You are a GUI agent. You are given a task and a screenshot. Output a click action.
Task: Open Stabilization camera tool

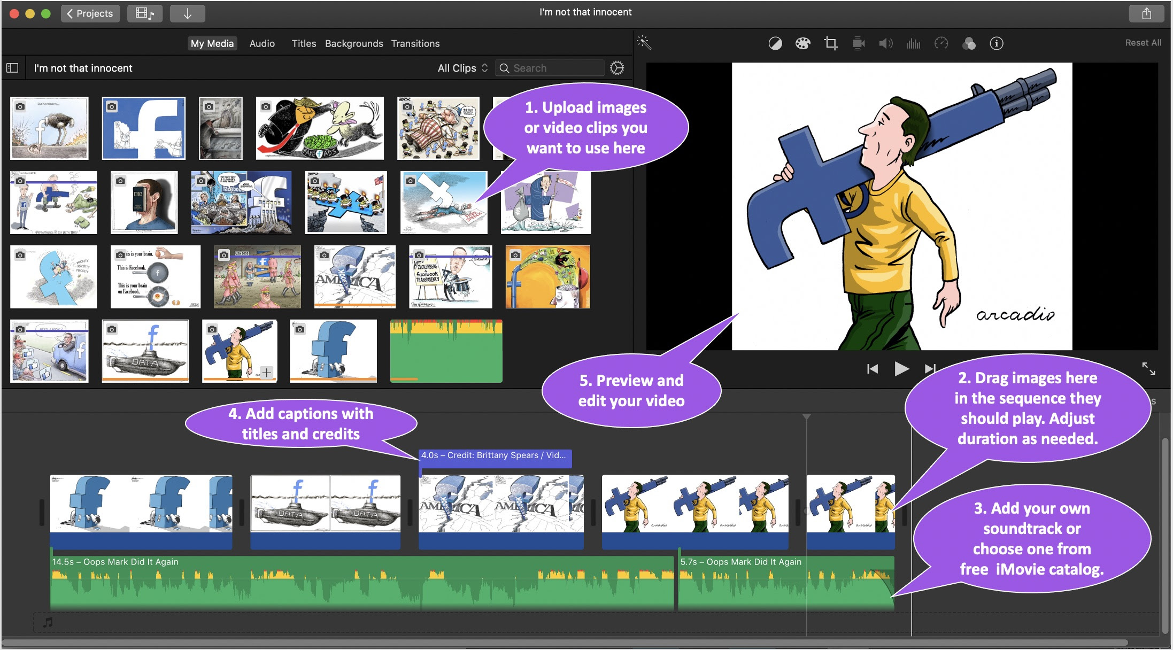(859, 43)
